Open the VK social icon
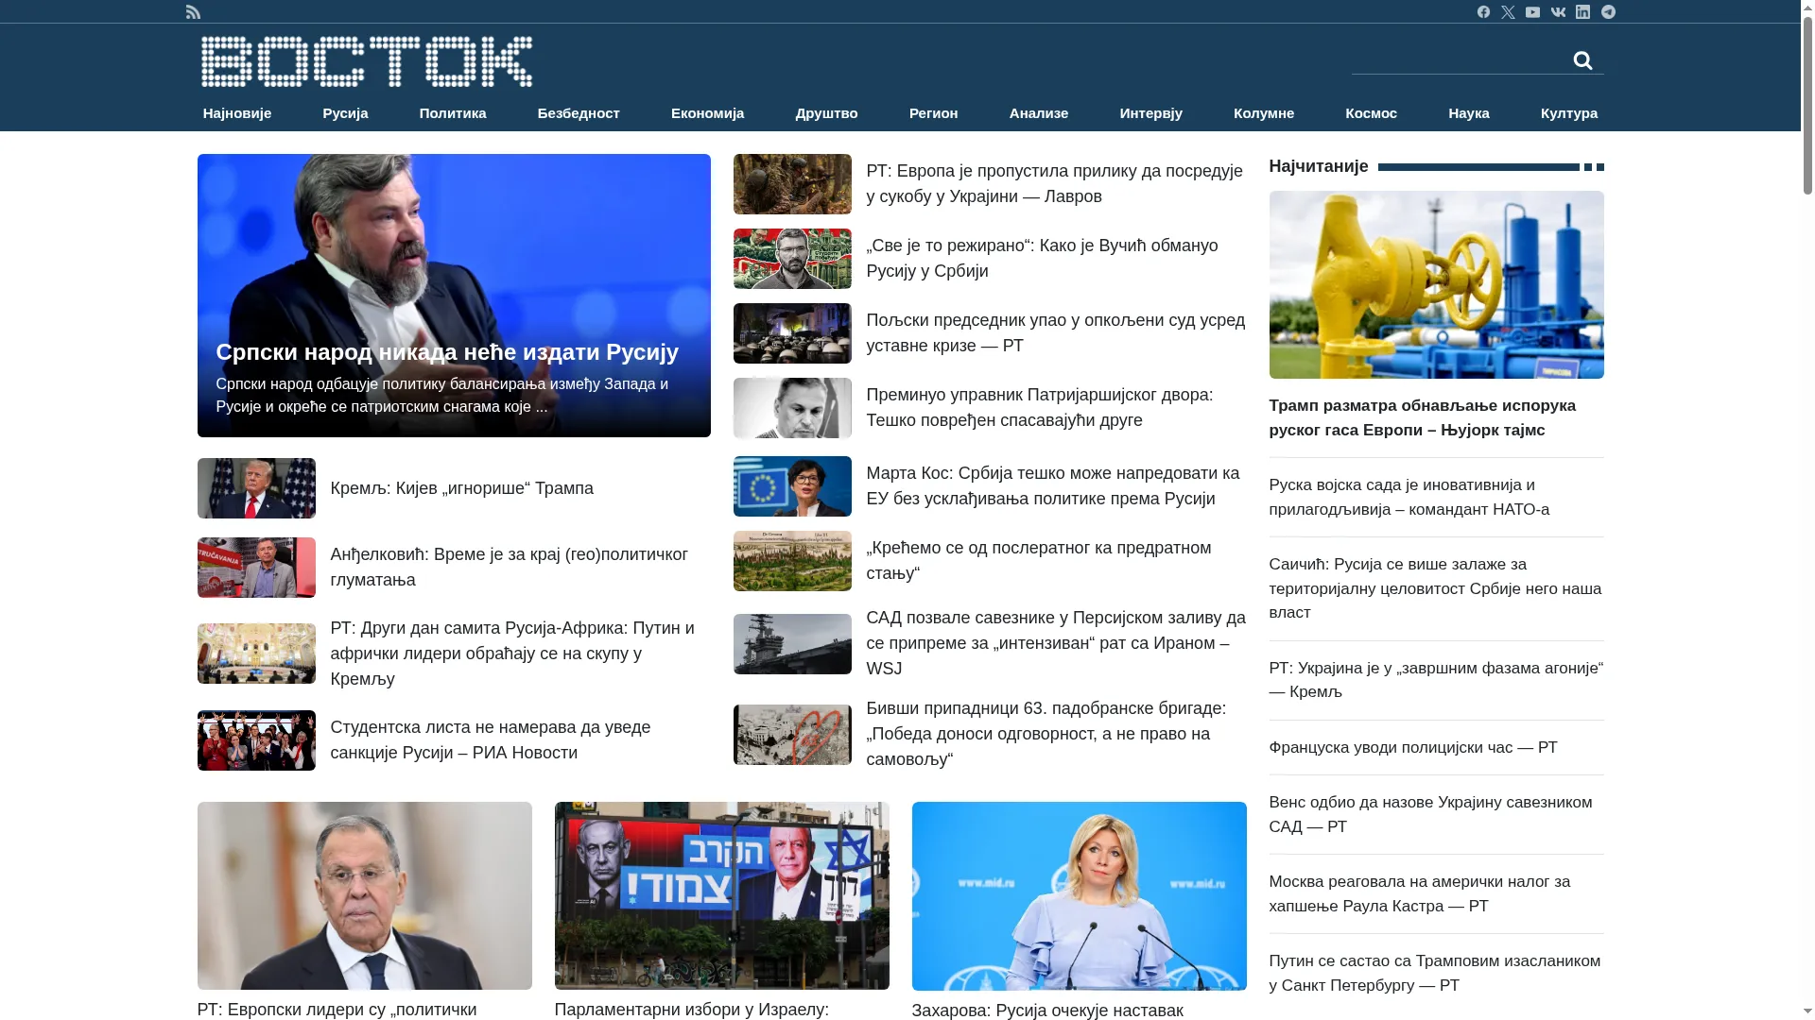The width and height of the screenshot is (1815, 1020). click(x=1558, y=12)
